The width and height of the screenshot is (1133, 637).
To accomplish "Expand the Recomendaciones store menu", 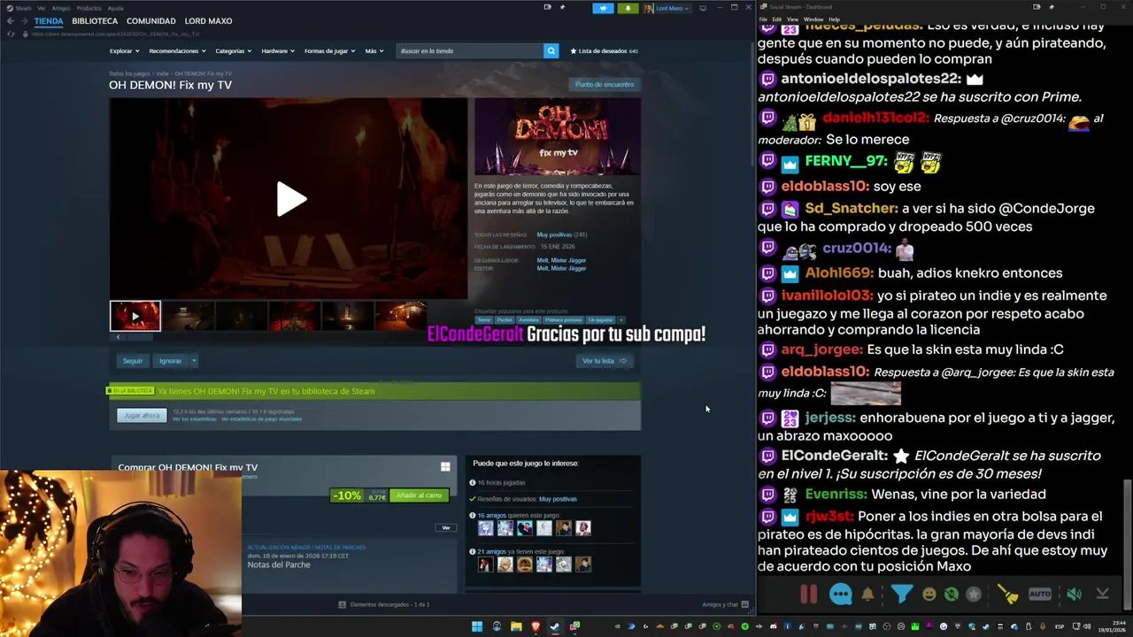I will (x=176, y=50).
